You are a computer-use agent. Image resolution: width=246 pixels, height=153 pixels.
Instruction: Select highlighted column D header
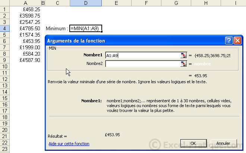click(x=86, y=3)
